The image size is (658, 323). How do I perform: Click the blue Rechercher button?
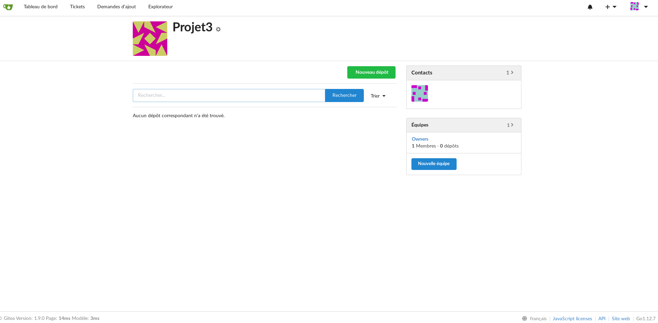(344, 95)
